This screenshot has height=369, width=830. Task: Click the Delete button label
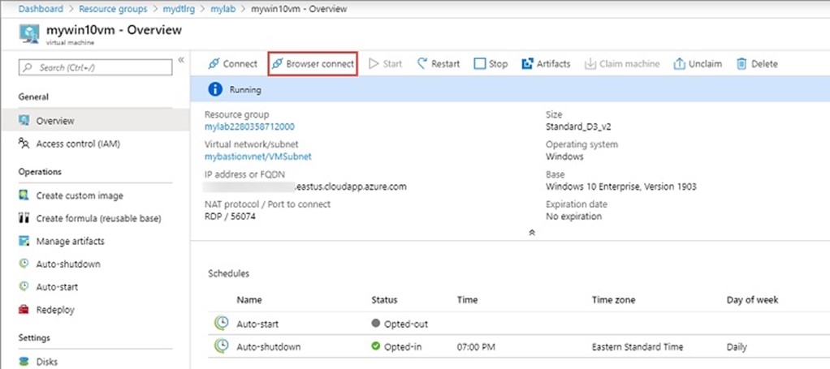(x=764, y=64)
